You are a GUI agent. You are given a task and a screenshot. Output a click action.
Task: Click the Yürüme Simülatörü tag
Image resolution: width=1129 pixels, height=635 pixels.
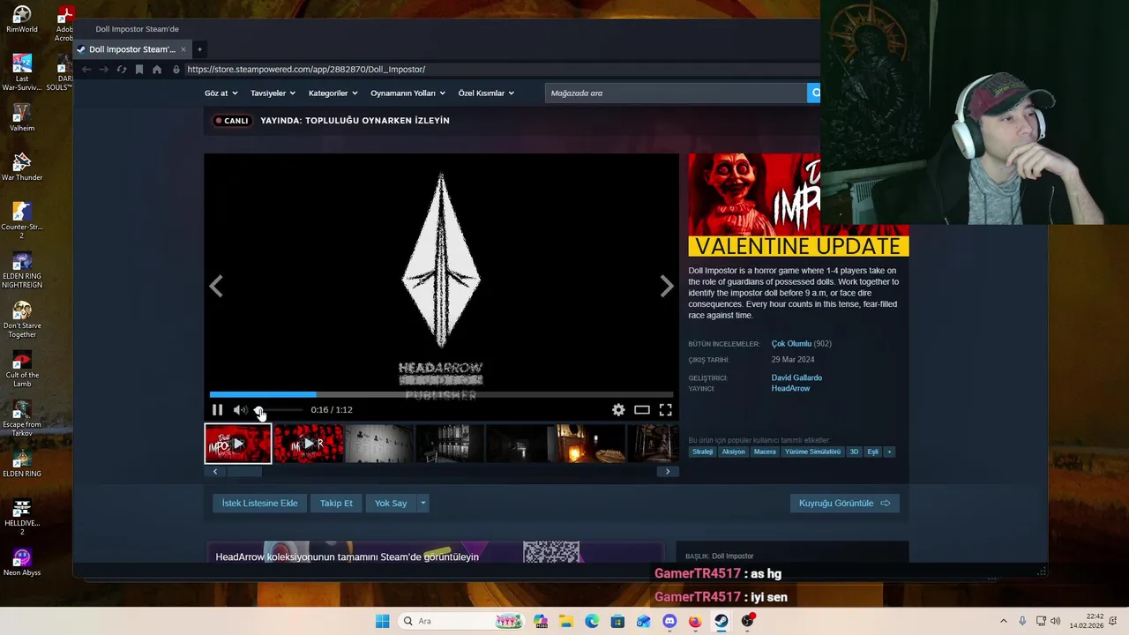click(x=812, y=452)
